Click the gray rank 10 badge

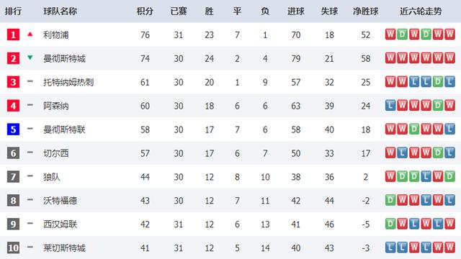[13, 247]
